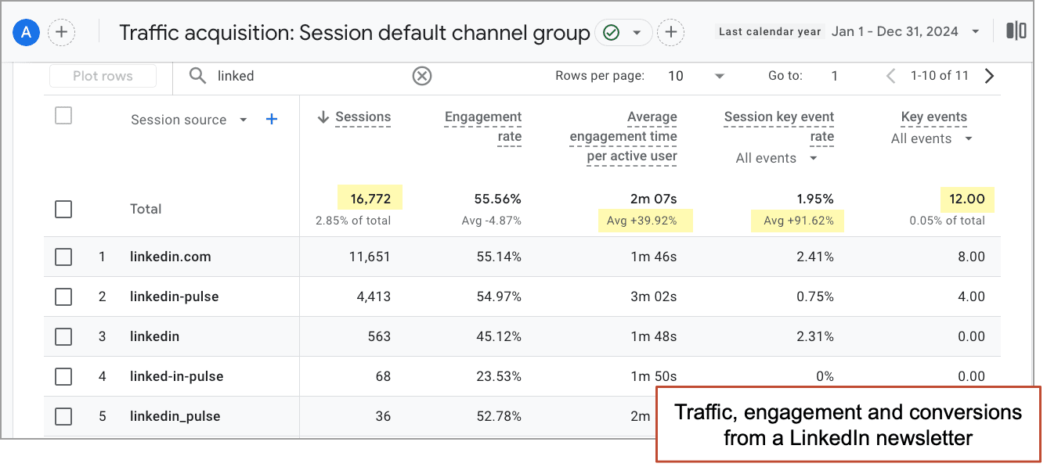Screen dimensions: 1047x467
Task: Clear the search with the X icon
Action: tap(422, 76)
